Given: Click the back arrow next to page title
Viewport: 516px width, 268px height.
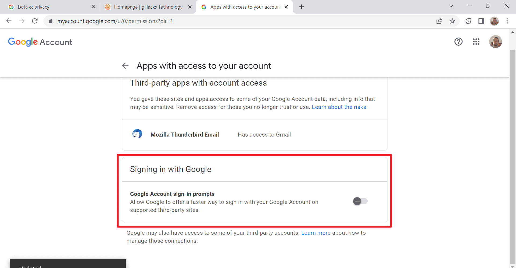Looking at the screenshot, I should pyautogui.click(x=125, y=66).
